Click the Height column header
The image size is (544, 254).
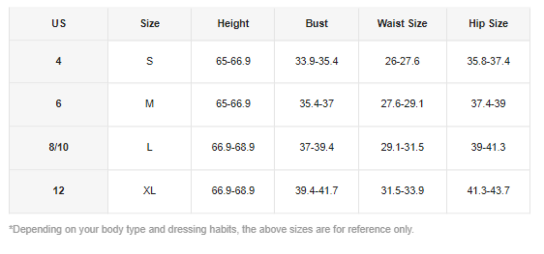233,23
